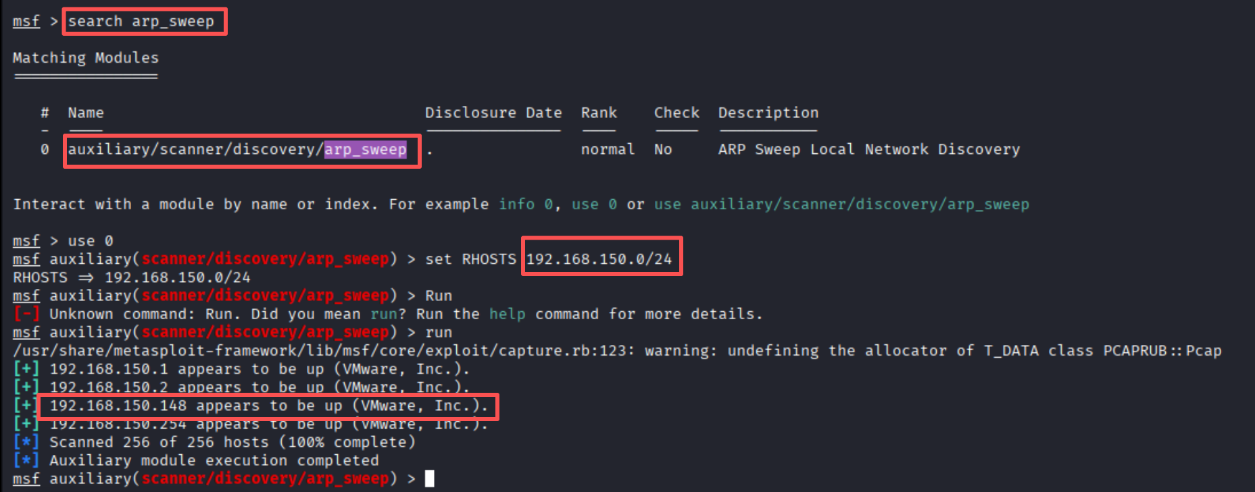
Task: Click the capitalized 'Run' command
Action: coord(439,296)
